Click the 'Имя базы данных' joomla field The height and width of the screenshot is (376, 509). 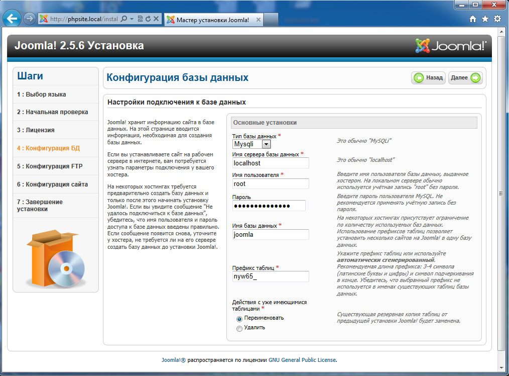pos(271,234)
